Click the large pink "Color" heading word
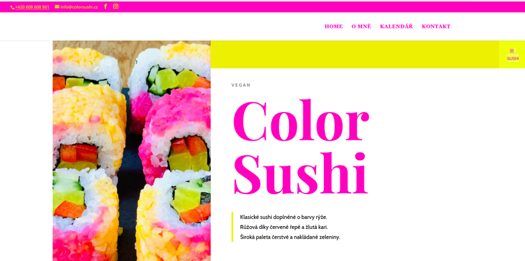The image size is (525, 261). [301, 120]
